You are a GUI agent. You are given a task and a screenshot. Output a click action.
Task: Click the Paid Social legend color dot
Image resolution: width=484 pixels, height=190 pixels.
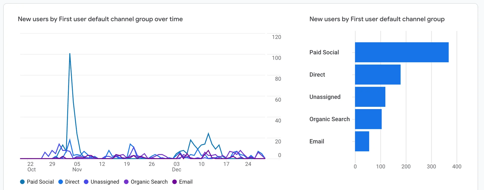click(x=22, y=182)
